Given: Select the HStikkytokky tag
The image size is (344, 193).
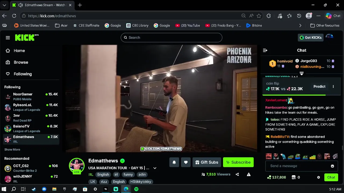Looking at the screenshot, I should (x=141, y=182).
